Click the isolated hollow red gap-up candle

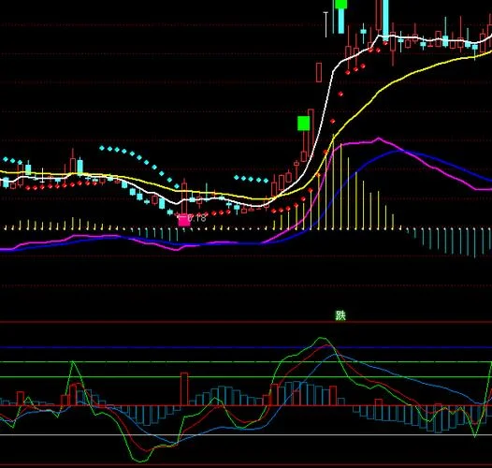(319, 72)
